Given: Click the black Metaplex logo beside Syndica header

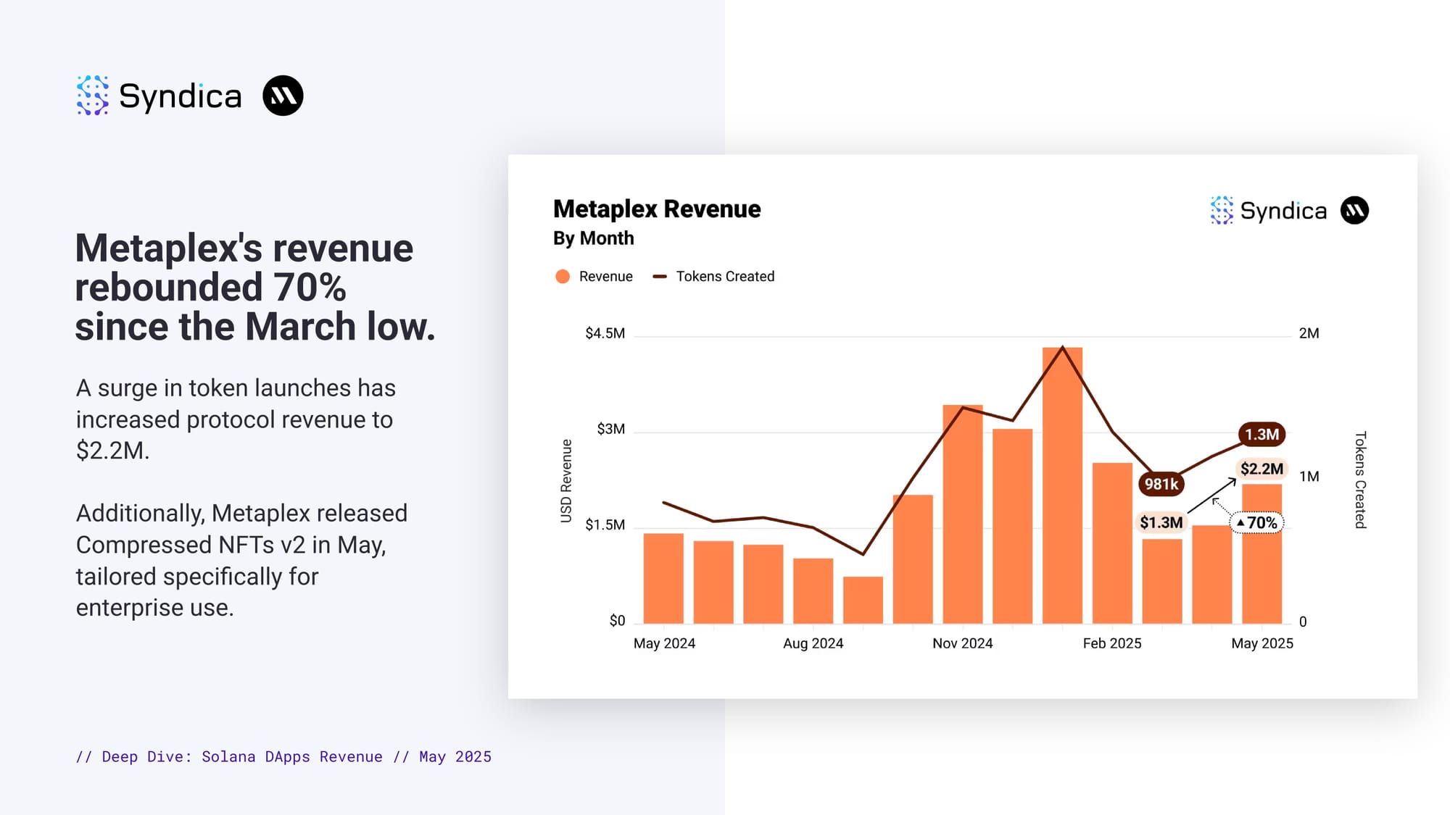Looking at the screenshot, I should click(283, 96).
